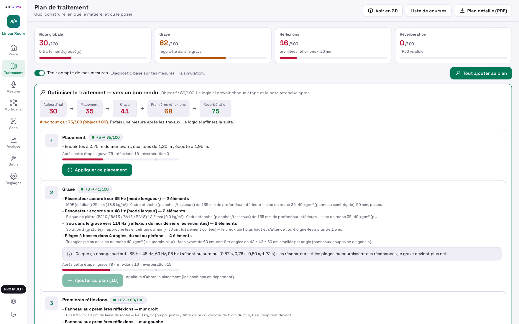Open the Multicanal sidebar section
519x324 pixels.
(14, 105)
